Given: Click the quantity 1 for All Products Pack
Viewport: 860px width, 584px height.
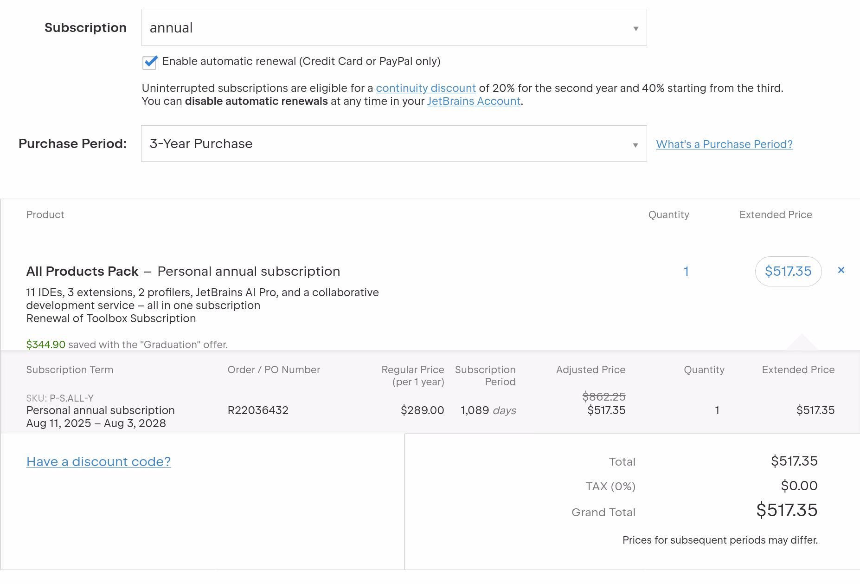Looking at the screenshot, I should [686, 271].
